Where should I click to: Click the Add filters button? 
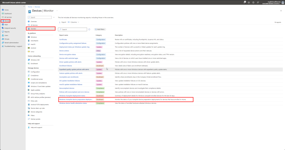(100, 29)
